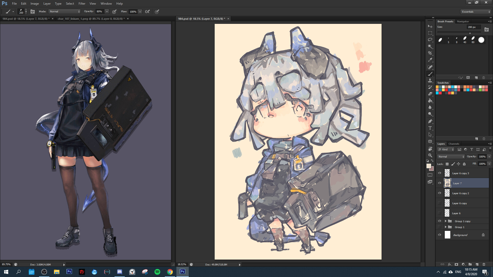Select the Magic Wand tool
493x277 pixels.
(x=430, y=46)
